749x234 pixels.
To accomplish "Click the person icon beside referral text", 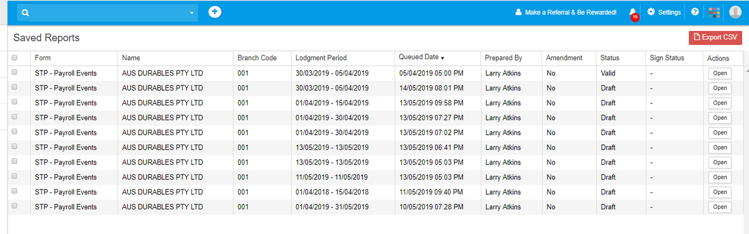I will (x=518, y=12).
